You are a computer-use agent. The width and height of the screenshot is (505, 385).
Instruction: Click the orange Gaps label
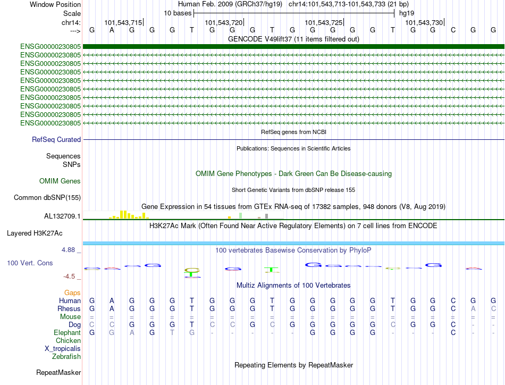(72, 292)
